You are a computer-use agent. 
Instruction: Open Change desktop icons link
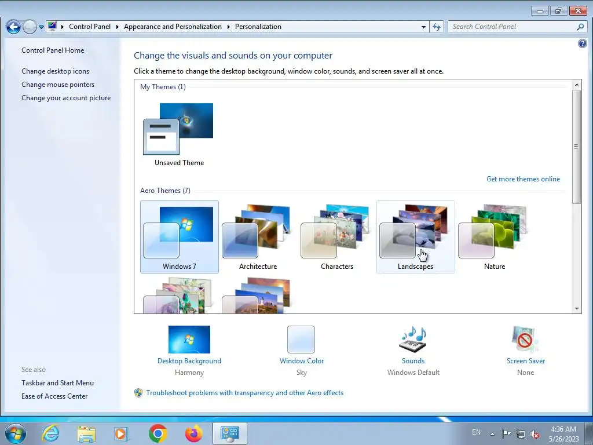[x=55, y=71]
